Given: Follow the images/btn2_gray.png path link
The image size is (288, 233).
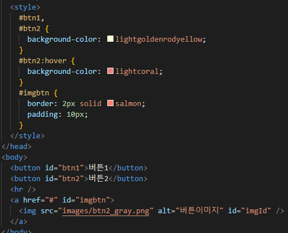Looking at the screenshot, I should [106, 211].
